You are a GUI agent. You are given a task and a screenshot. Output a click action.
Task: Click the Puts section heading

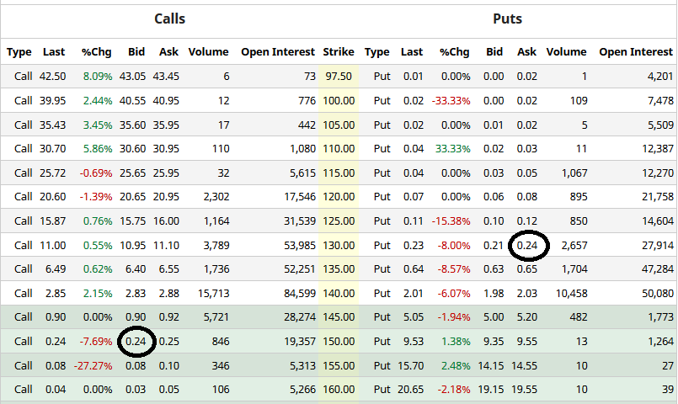click(x=507, y=19)
